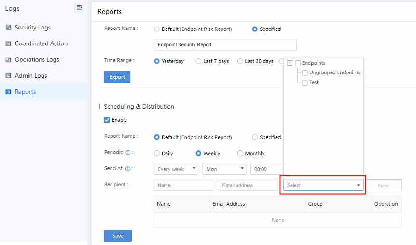Click the recipient Email address field
416x245 pixels.
(x=248, y=185)
